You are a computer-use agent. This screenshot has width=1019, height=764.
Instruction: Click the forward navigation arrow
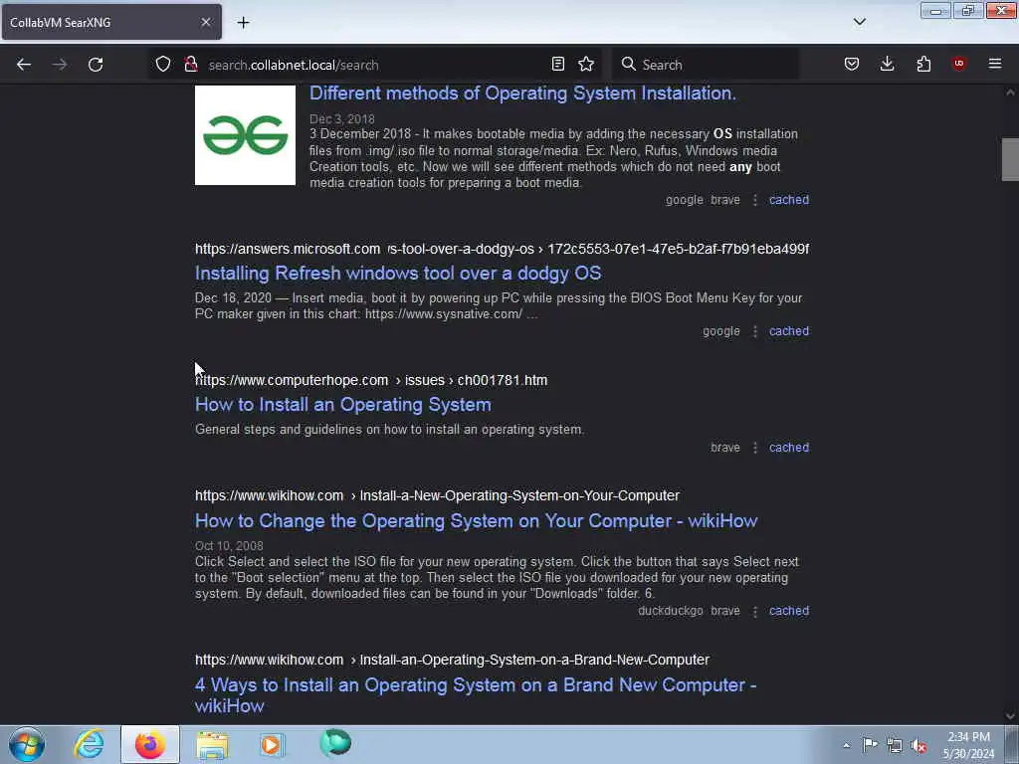[x=59, y=65]
